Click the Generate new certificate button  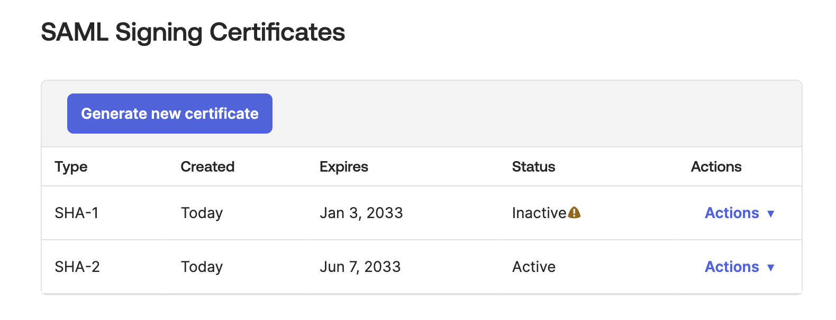click(170, 114)
